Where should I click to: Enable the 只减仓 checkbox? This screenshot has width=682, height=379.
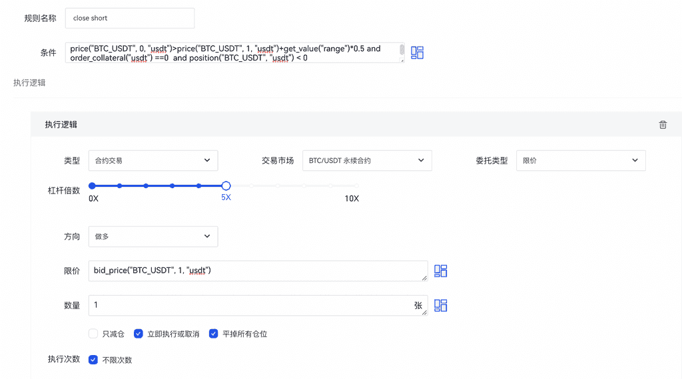coord(93,334)
